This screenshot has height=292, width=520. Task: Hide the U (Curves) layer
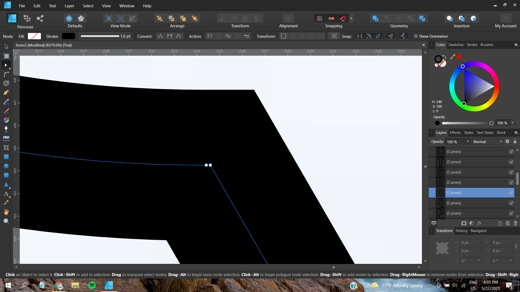coord(511,152)
